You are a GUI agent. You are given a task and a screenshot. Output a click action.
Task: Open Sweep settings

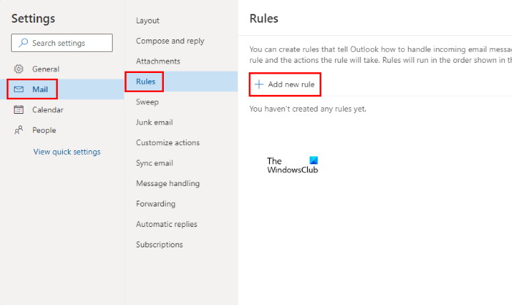[x=147, y=102]
